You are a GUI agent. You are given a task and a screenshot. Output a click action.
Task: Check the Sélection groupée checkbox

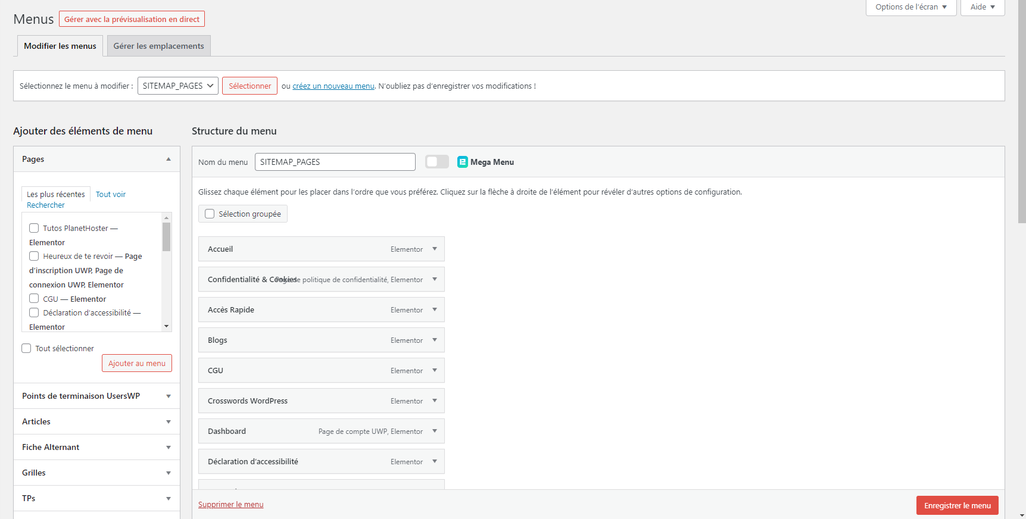(210, 214)
